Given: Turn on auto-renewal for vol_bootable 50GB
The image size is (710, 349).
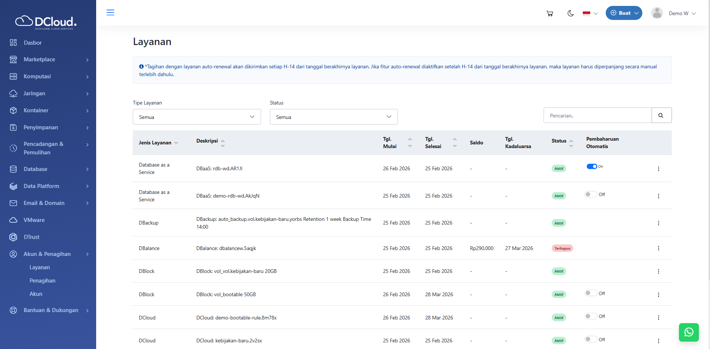Looking at the screenshot, I should (591, 293).
